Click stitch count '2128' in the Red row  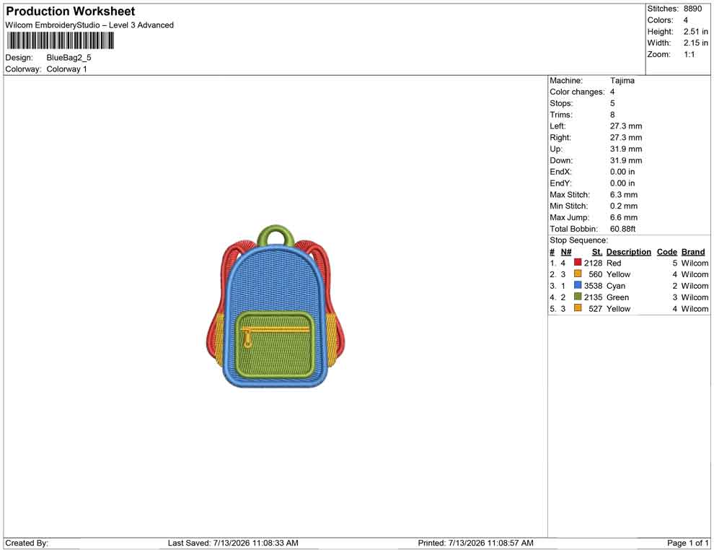(593, 263)
